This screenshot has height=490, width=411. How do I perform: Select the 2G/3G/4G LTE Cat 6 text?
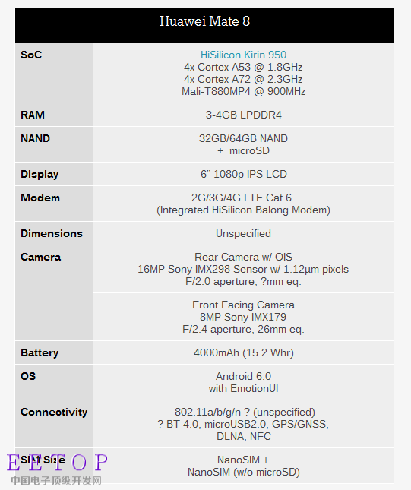click(242, 198)
